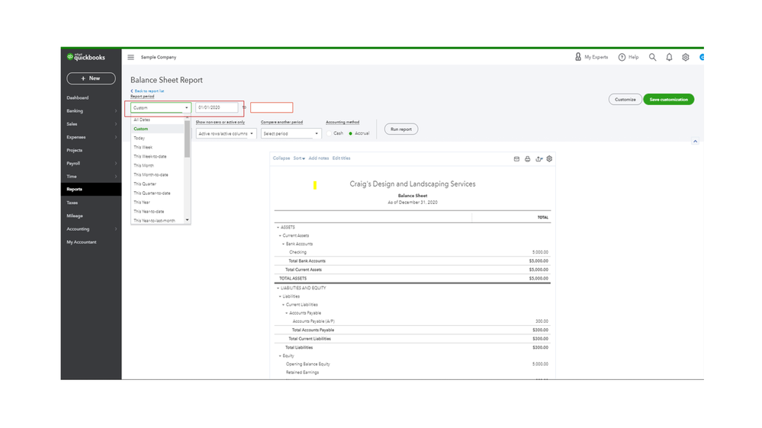Open Expenses in the left sidebar
The height and width of the screenshot is (428, 762).
click(76, 137)
